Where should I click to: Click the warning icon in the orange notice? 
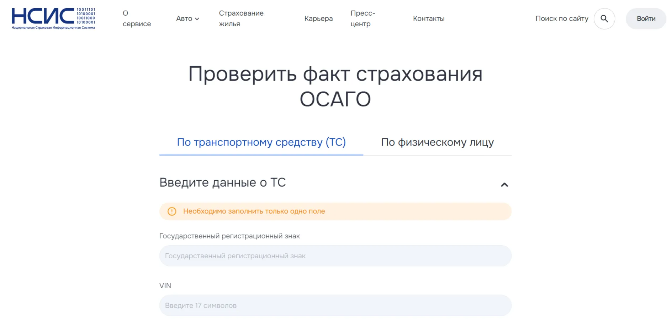(172, 211)
